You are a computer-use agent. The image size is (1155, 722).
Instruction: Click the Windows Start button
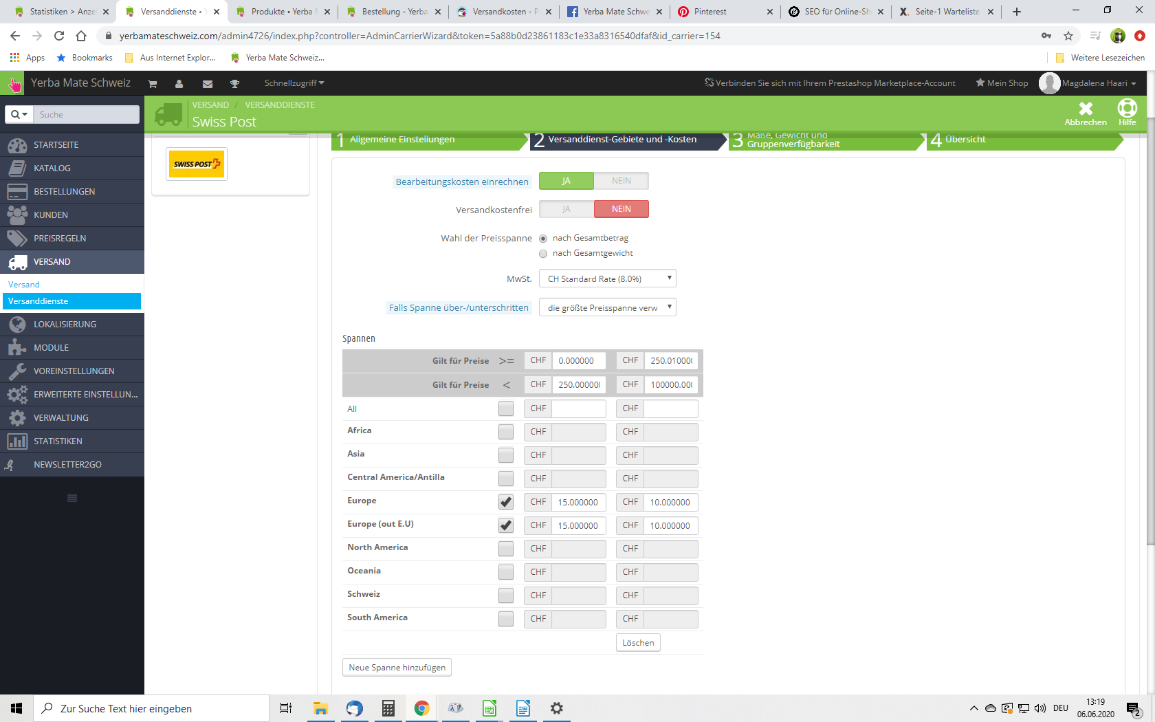(x=16, y=708)
